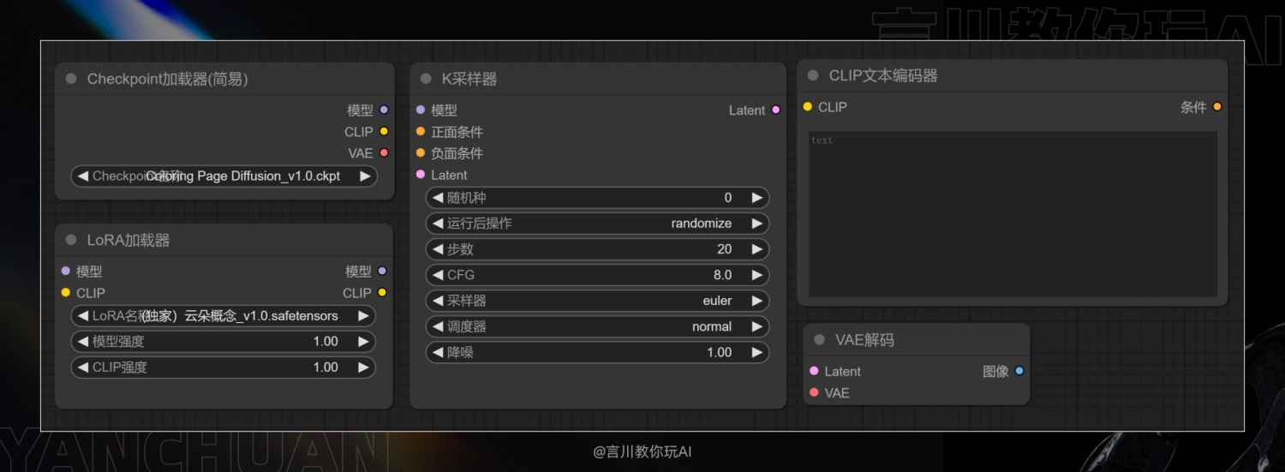Open the 采样器 euler dropdown
The image size is (1285, 472).
598,301
